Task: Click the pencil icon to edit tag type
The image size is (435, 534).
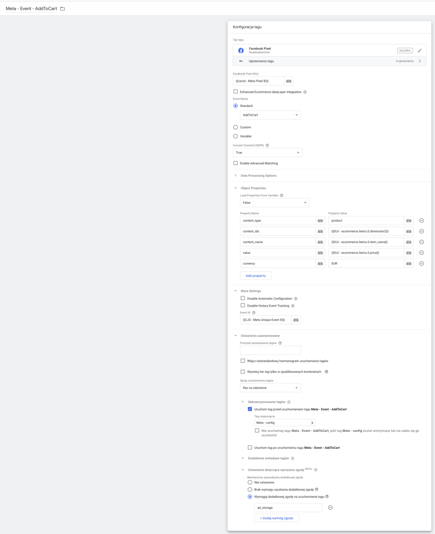Action: tap(419, 51)
